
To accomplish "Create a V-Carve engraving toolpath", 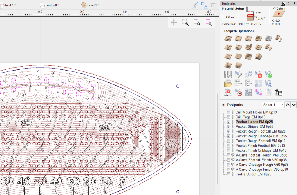I will (x=228, y=47).
